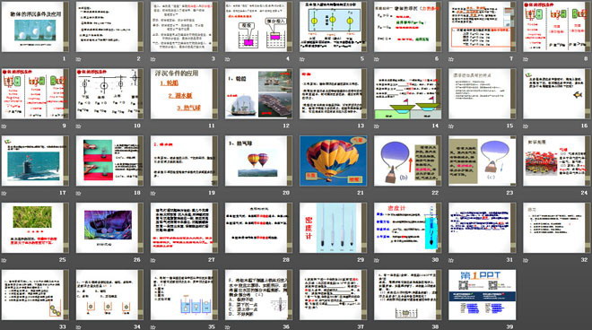Screen dimensions: 592x330
Task: Open slide 12 showing ships
Action: [258, 93]
